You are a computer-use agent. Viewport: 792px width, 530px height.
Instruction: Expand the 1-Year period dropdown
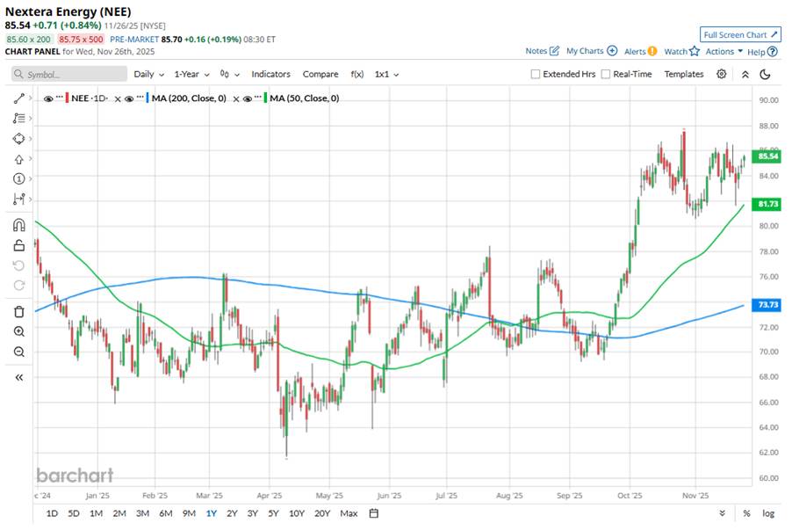191,75
